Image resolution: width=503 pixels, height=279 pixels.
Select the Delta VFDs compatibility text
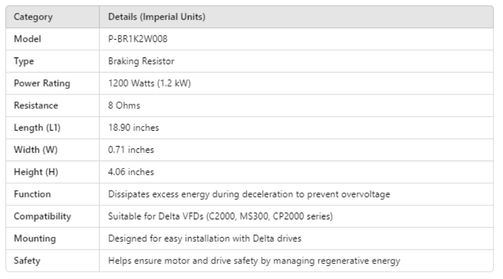[x=222, y=217]
